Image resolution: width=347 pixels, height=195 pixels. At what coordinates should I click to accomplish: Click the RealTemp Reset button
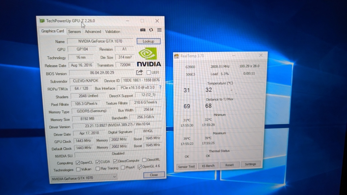click(229, 165)
